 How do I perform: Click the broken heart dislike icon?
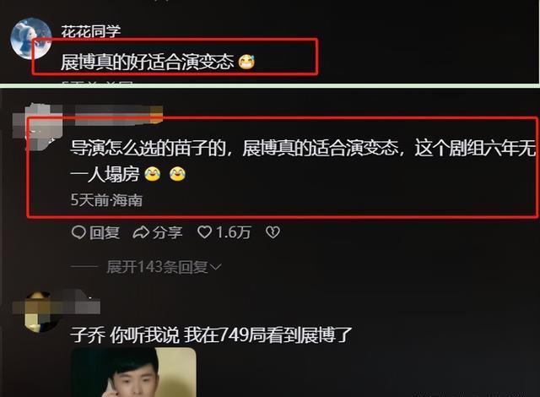(x=273, y=232)
